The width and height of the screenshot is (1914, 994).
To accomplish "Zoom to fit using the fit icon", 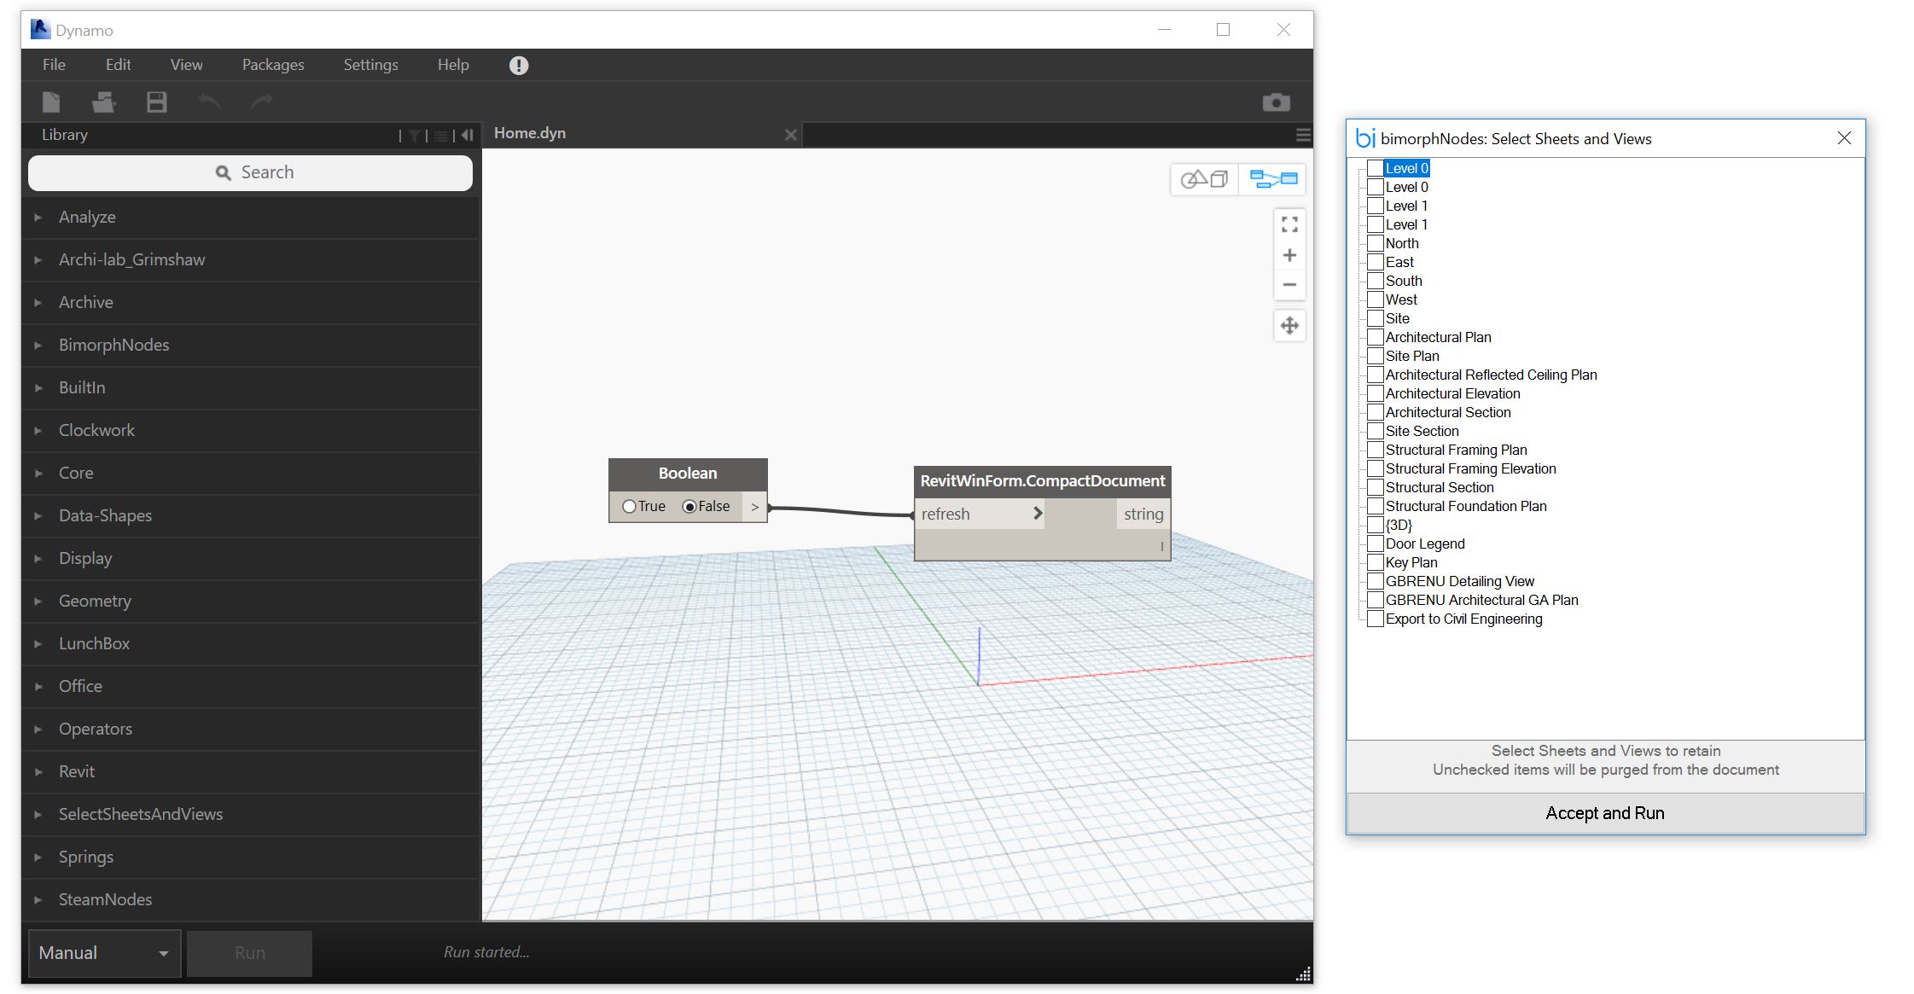I will pos(1289,224).
